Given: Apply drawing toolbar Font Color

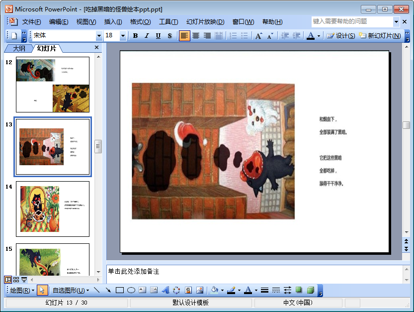Looking at the screenshot, I should point(248,290).
